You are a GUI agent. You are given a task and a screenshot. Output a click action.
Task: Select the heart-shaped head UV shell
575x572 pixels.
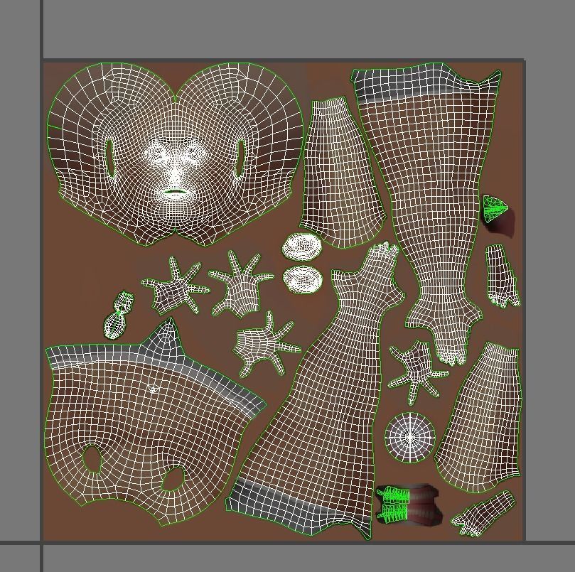point(176,154)
